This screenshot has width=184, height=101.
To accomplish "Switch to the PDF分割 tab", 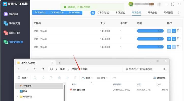I will tap(152, 13).
